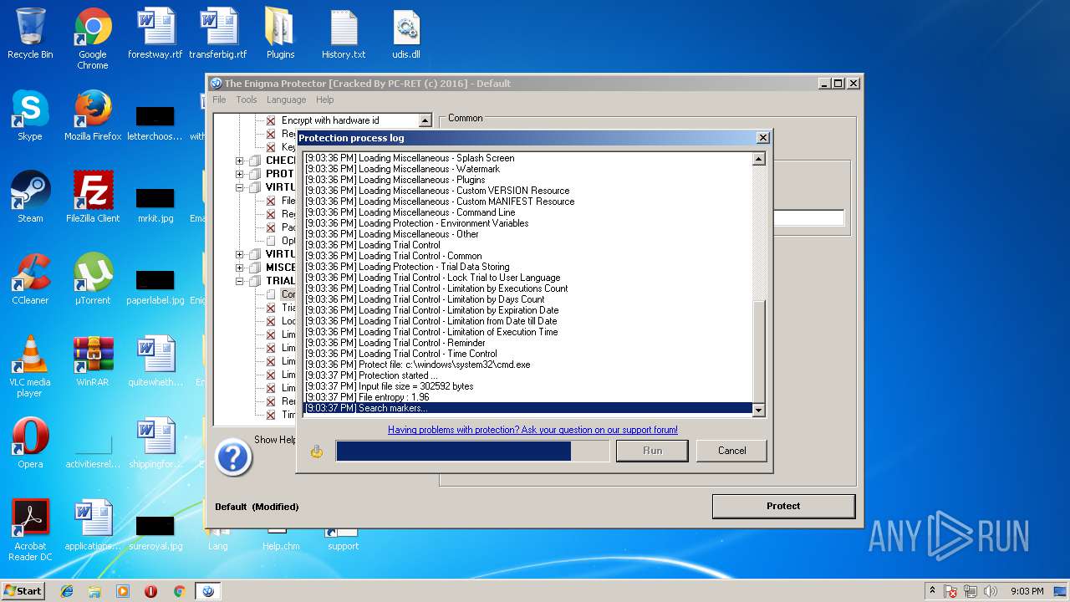Click the protection progress bar
Viewport: 1070px width, 602px height.
point(472,451)
